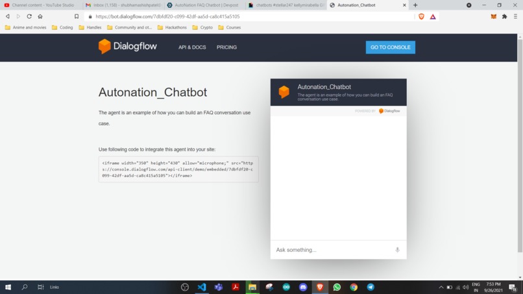Bookmark this page icon
This screenshot has height=294, width=523.
[x=77, y=16]
